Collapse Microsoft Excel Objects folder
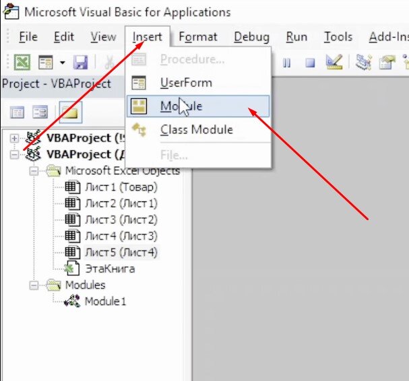409x381 pixels. tap(34, 171)
